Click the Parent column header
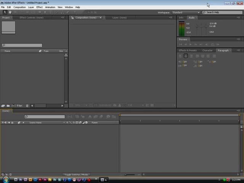This screenshot has width=244, height=183. [x=95, y=123]
